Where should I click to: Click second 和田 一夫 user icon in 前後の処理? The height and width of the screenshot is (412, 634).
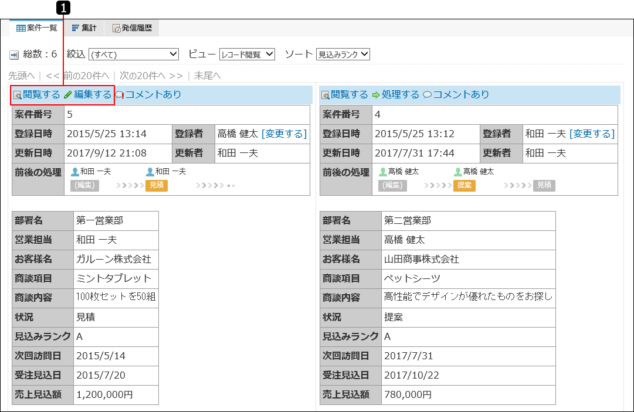coord(150,172)
